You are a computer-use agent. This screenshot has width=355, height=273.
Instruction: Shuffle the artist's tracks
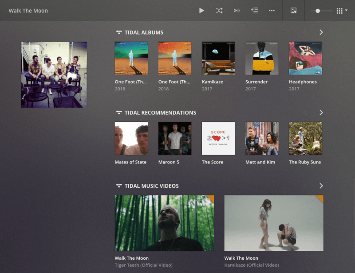tap(219, 11)
